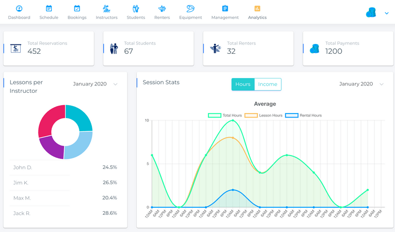The height and width of the screenshot is (232, 395).
Task: Click the Management clipboard icon
Action: (x=225, y=8)
